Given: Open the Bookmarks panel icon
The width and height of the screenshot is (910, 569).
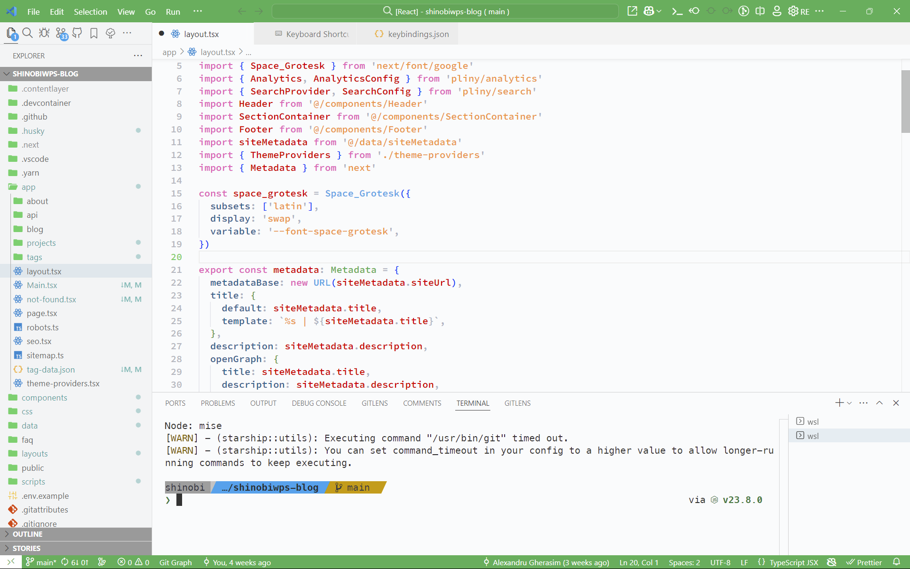Looking at the screenshot, I should coord(94,33).
